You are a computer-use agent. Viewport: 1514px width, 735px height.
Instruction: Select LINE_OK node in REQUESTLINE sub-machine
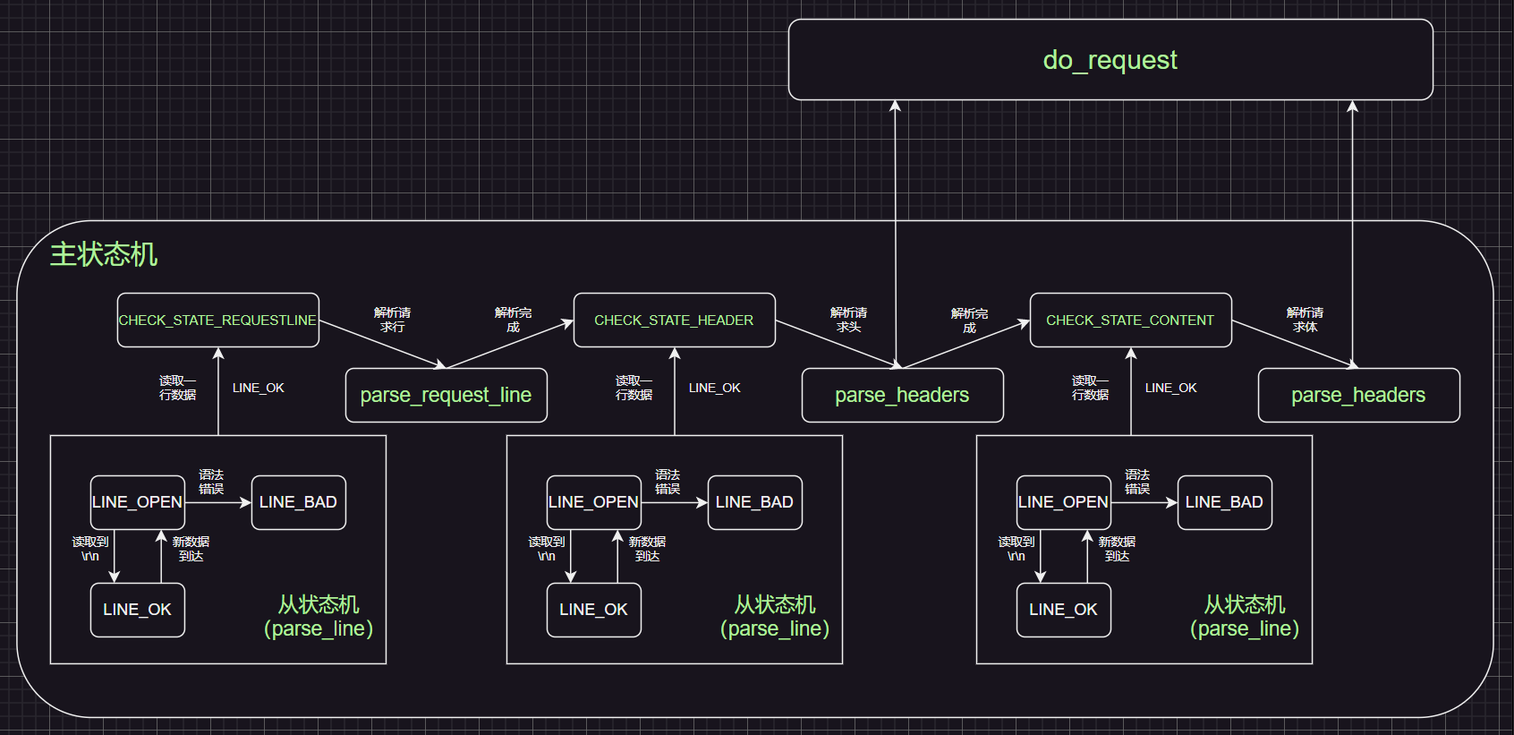[x=138, y=610]
